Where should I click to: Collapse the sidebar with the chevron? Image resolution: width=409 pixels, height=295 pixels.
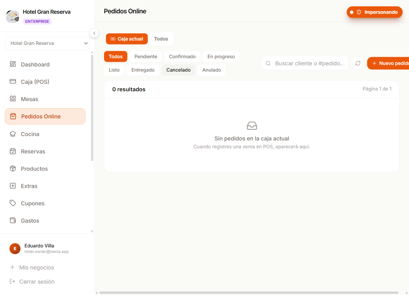94,33
